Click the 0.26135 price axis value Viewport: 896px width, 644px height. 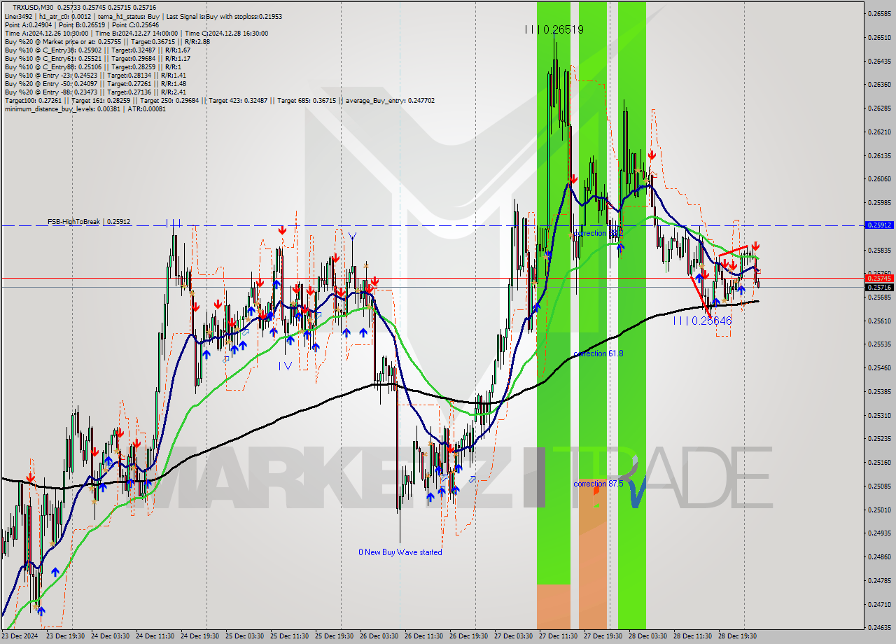[x=880, y=155]
